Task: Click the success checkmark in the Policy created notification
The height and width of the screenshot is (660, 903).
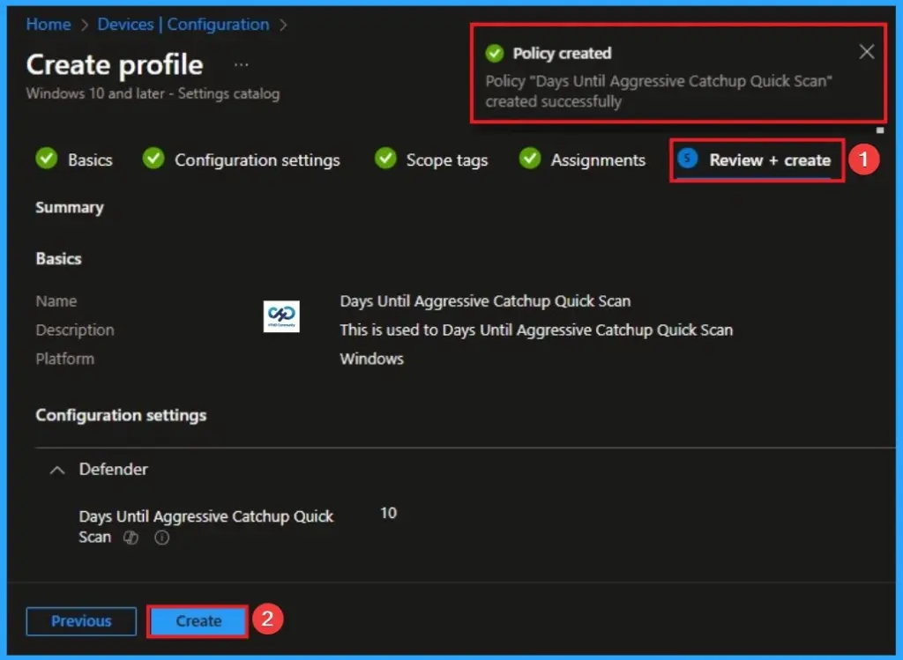Action: 494,53
